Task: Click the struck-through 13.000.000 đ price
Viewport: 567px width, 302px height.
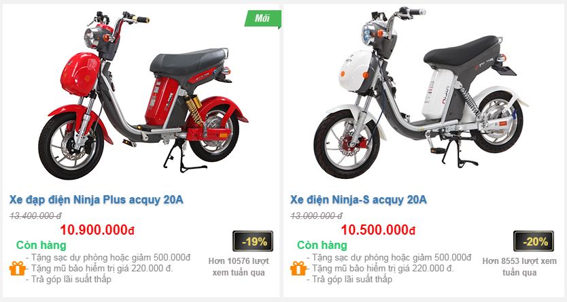Action: [x=316, y=216]
